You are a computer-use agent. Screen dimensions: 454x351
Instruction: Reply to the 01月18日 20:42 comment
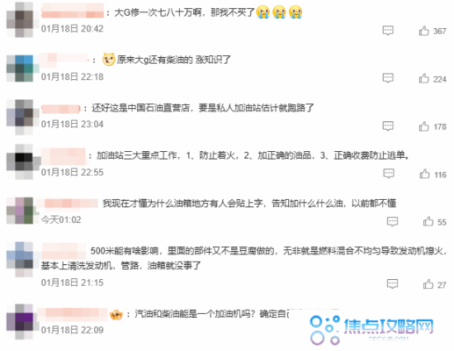(x=388, y=31)
